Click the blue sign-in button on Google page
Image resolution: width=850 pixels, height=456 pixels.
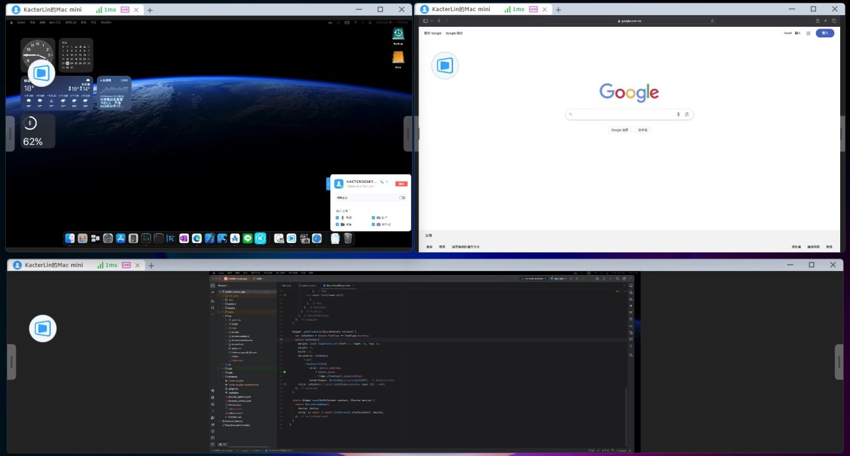click(824, 33)
